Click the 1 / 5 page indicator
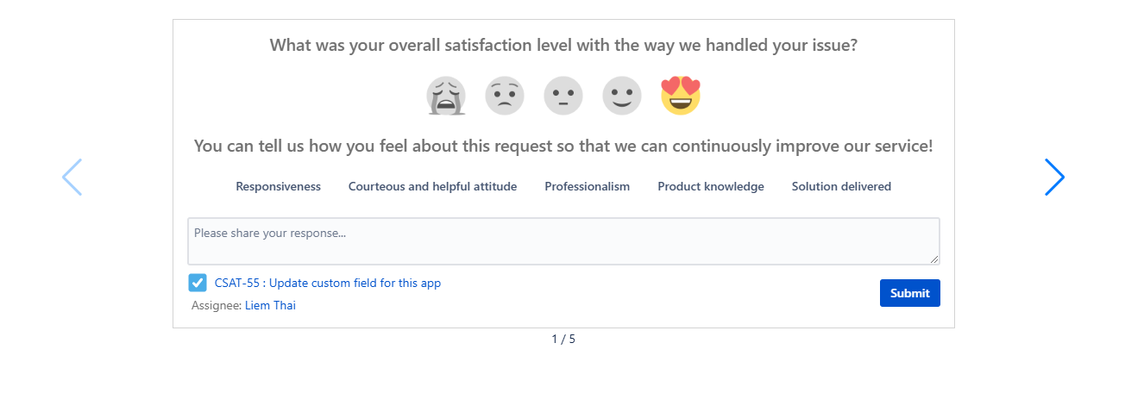 563,339
